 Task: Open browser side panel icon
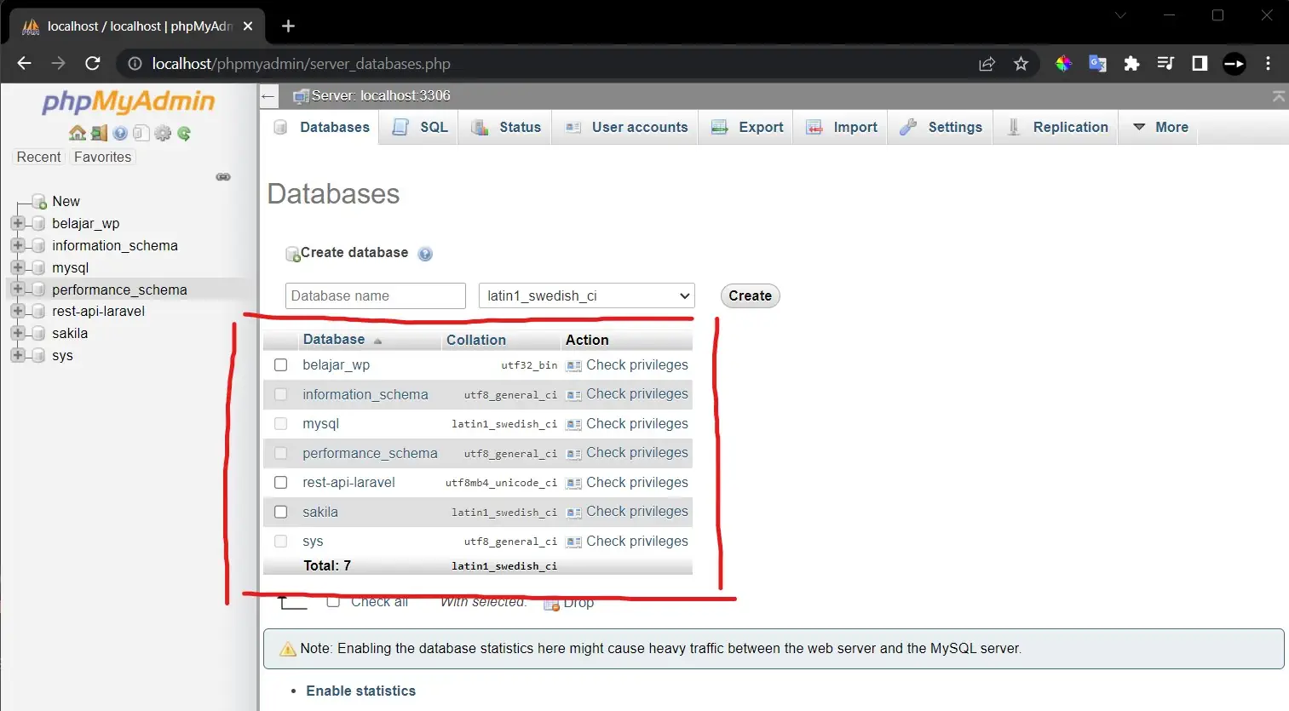pos(1200,64)
